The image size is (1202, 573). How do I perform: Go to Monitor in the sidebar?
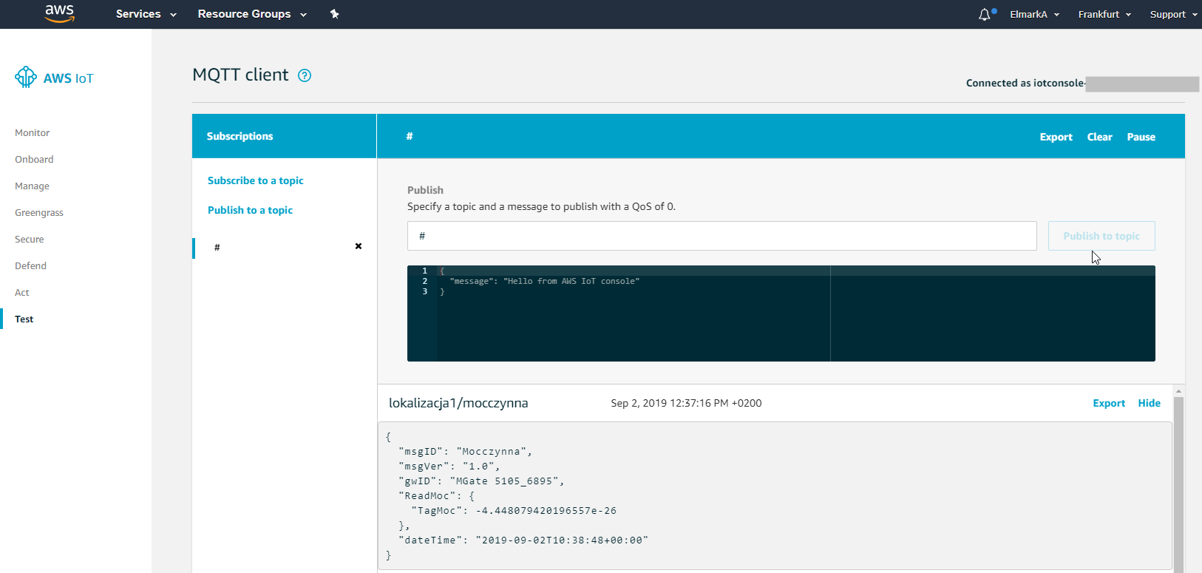(33, 133)
